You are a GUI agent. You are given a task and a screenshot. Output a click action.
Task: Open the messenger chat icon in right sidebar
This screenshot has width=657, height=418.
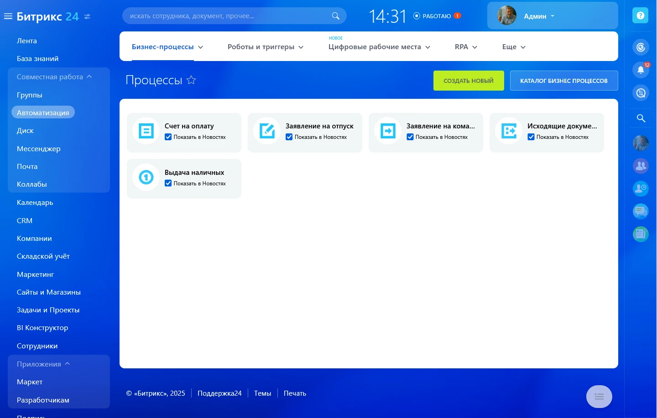tap(641, 211)
